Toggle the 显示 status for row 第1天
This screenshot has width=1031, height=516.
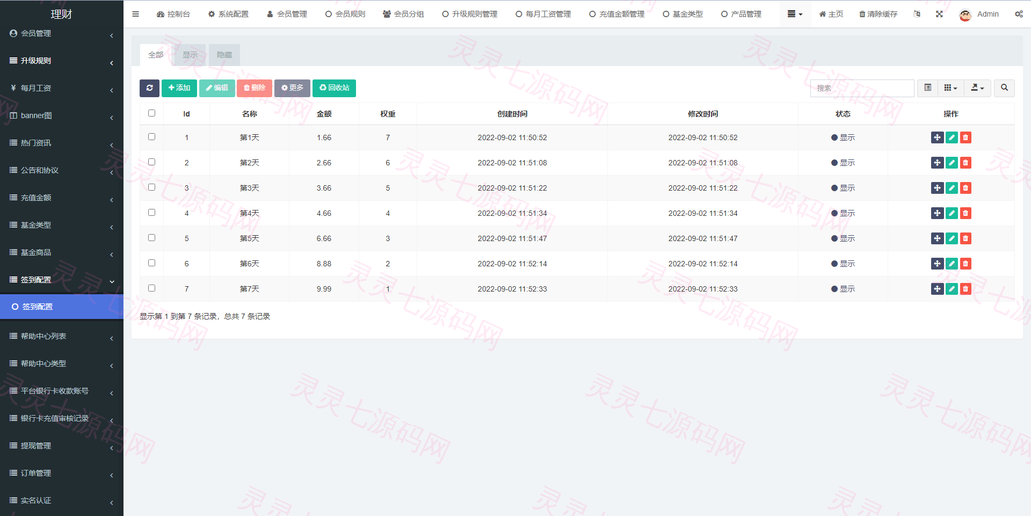[843, 137]
